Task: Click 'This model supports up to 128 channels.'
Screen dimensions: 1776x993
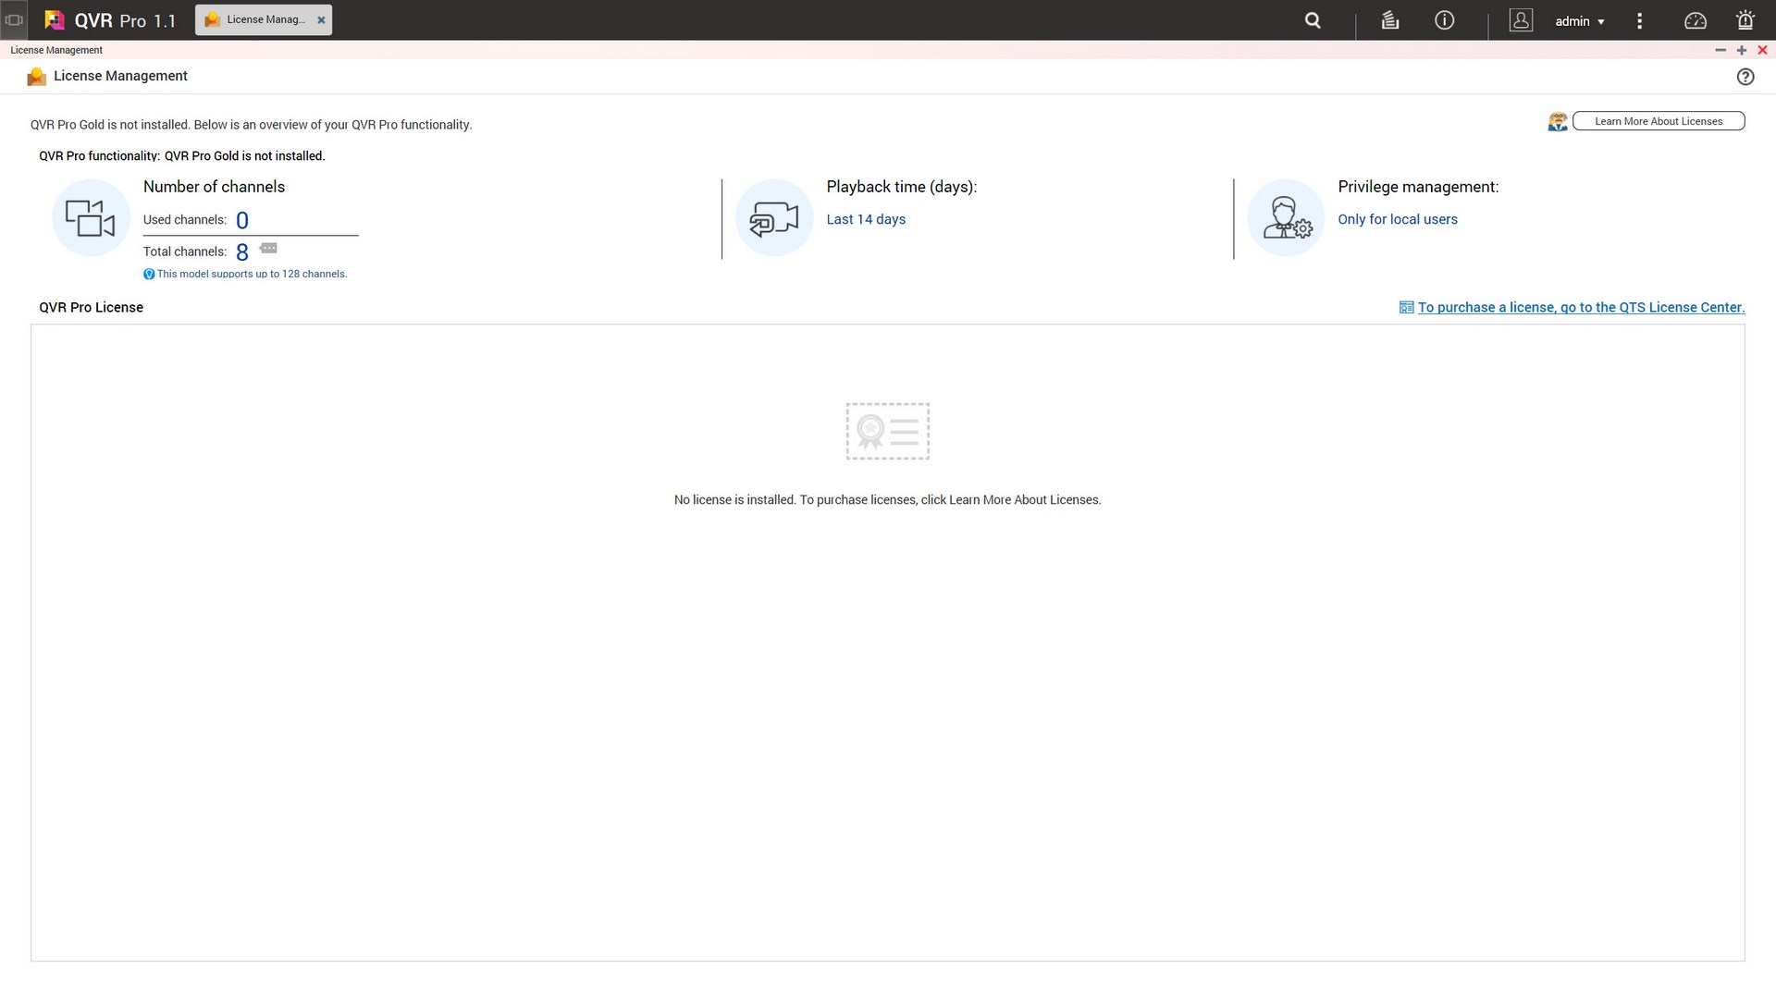Action: coord(252,275)
